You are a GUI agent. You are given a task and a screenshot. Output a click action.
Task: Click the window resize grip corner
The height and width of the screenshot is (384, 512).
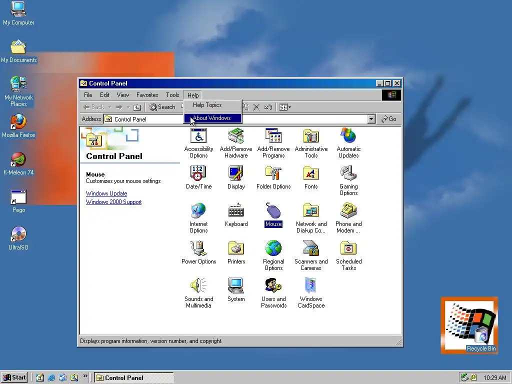click(398, 342)
